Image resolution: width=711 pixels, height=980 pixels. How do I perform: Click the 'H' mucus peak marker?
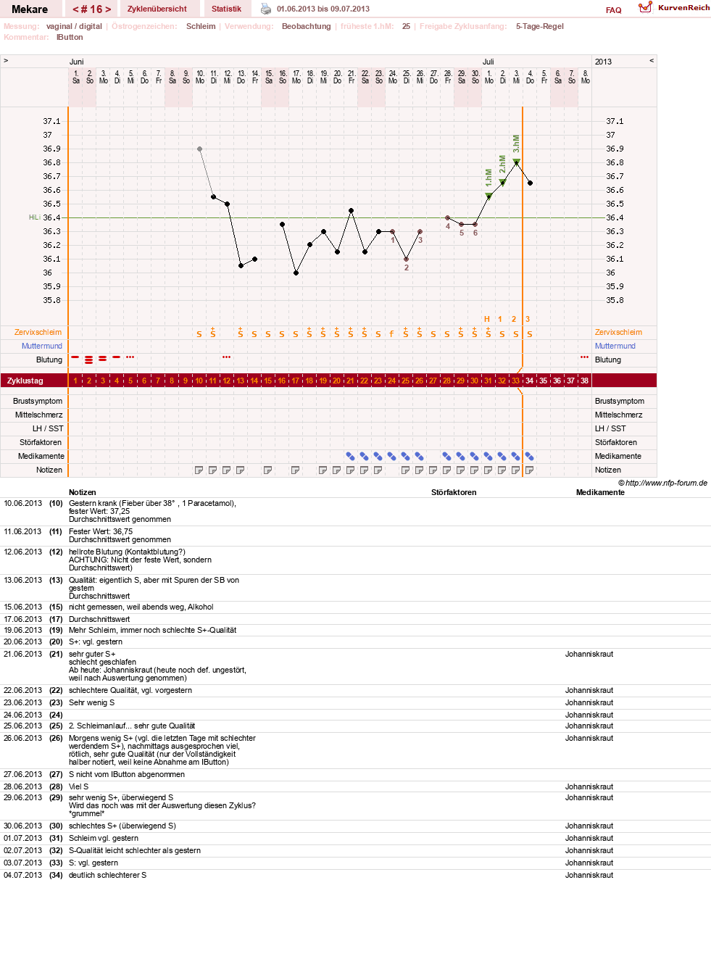tap(487, 320)
